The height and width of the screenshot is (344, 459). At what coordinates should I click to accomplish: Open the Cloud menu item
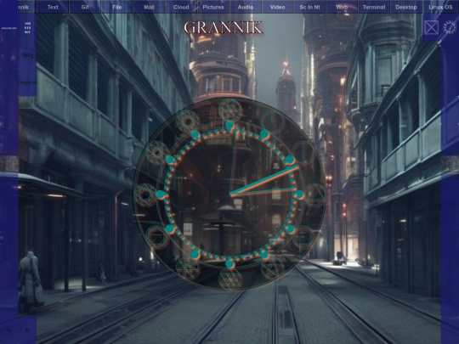[181, 7]
